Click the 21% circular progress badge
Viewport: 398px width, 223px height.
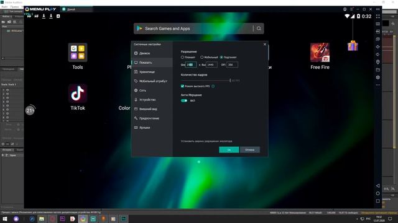click(x=30, y=110)
